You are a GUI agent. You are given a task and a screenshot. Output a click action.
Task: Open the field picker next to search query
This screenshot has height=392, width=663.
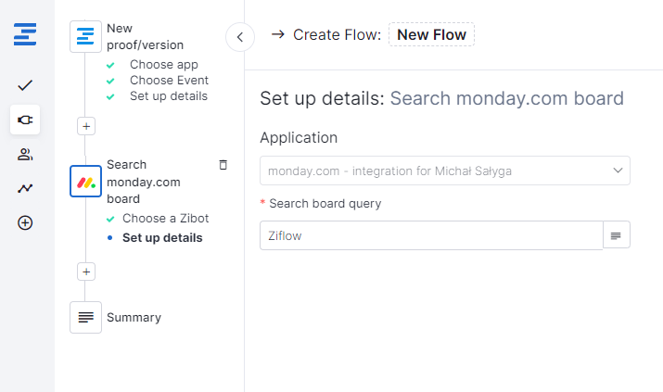617,235
